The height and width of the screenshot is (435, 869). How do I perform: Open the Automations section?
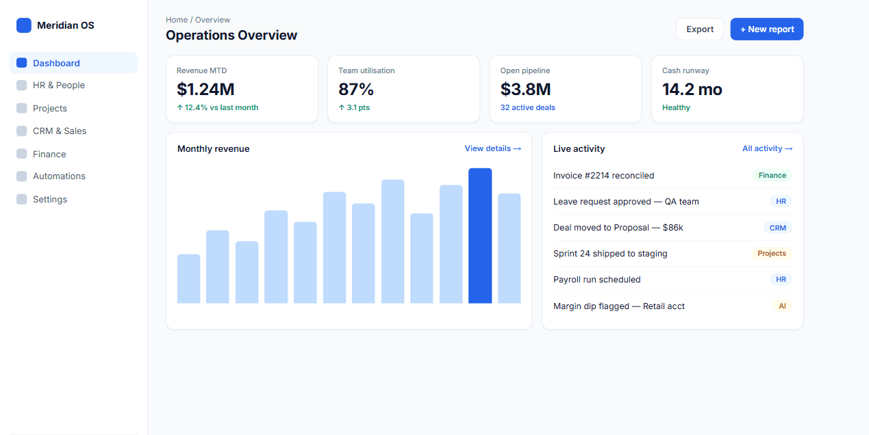pos(74,176)
